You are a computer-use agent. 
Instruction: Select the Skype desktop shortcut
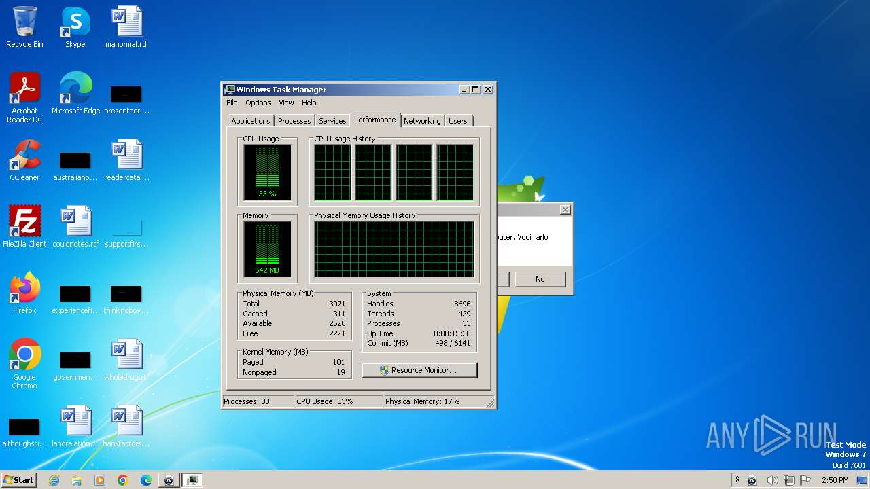tap(75, 27)
